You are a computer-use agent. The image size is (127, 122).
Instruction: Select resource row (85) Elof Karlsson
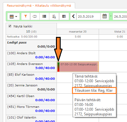(31, 78)
